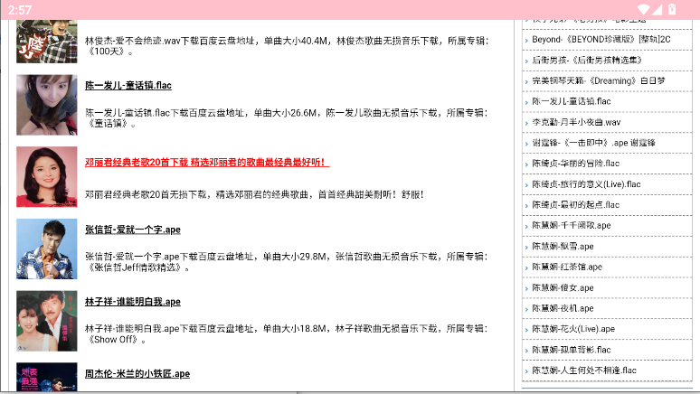This screenshot has height=394, width=700.
Task: Tap the 邓丽君 portrait thumbnail
Action: point(47,176)
